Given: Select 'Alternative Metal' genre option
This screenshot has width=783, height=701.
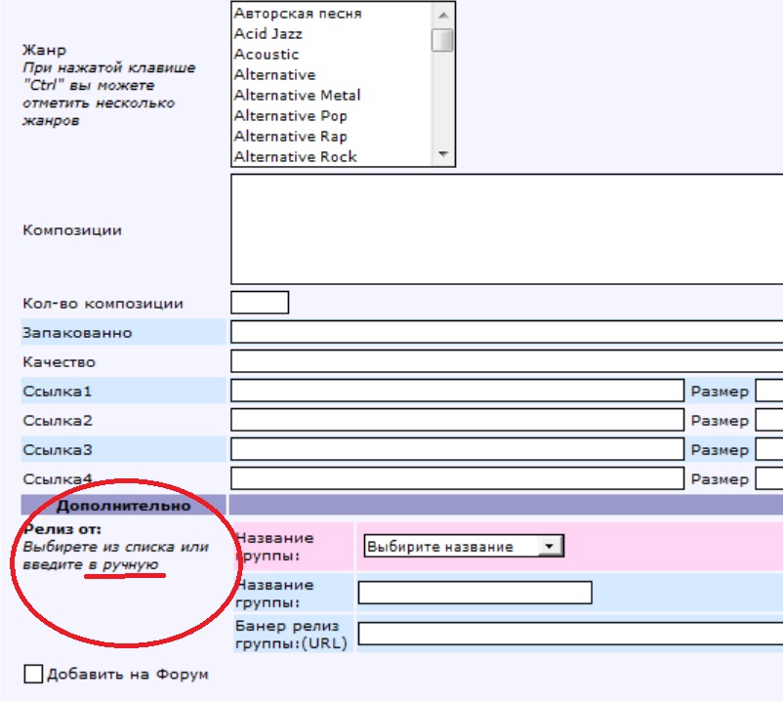Looking at the screenshot, I should click(297, 96).
